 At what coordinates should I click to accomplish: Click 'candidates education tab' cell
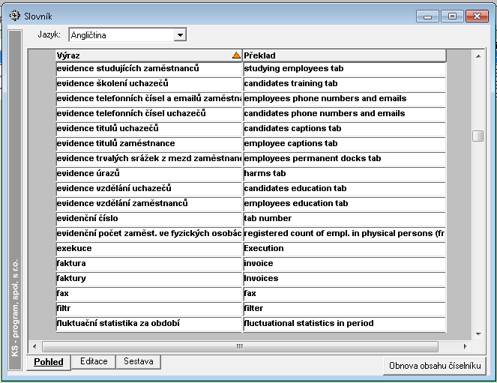click(x=344, y=189)
